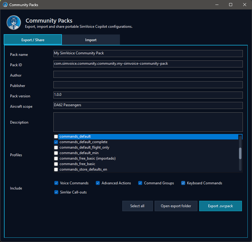Screen dimensions: 252x242
Task: Enable the commands_default_flight_only profile
Action: (x=56, y=147)
